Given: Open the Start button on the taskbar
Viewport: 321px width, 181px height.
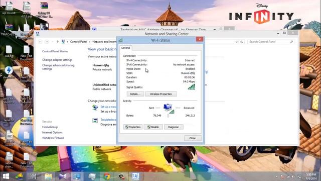Looking at the screenshot, I should pos(6,176).
